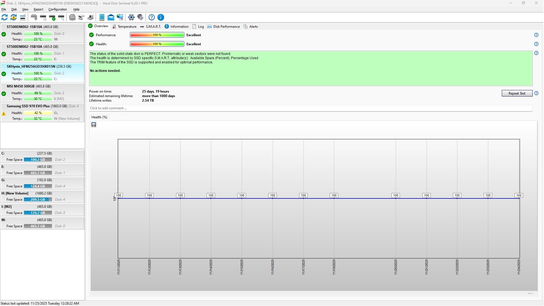Click the blue info about icon in toolbar
The image size is (544, 306).
click(x=161, y=17)
